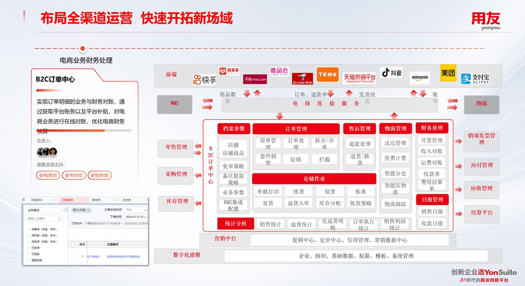Click the 智能分仓 cell
Screen dimensions: 525x286
(395, 173)
